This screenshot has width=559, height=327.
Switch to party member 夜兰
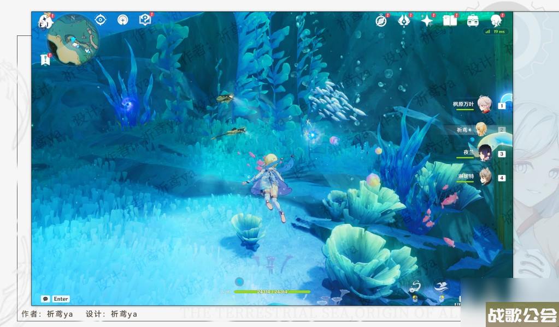coord(484,153)
